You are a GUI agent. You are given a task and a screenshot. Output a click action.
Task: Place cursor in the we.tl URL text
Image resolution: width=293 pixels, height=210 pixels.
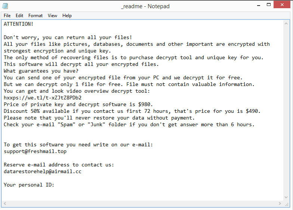(x=43, y=98)
